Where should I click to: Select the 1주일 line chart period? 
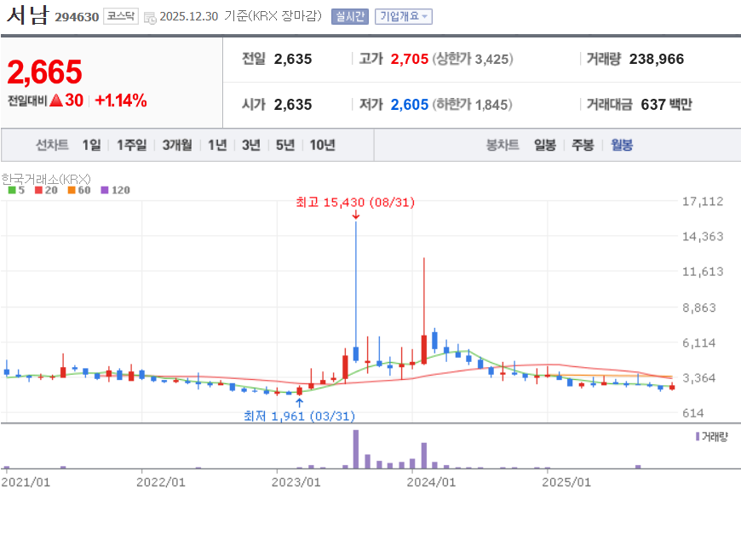131,145
